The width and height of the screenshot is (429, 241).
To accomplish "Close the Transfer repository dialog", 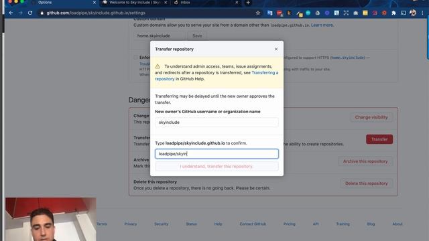I will click(x=276, y=49).
